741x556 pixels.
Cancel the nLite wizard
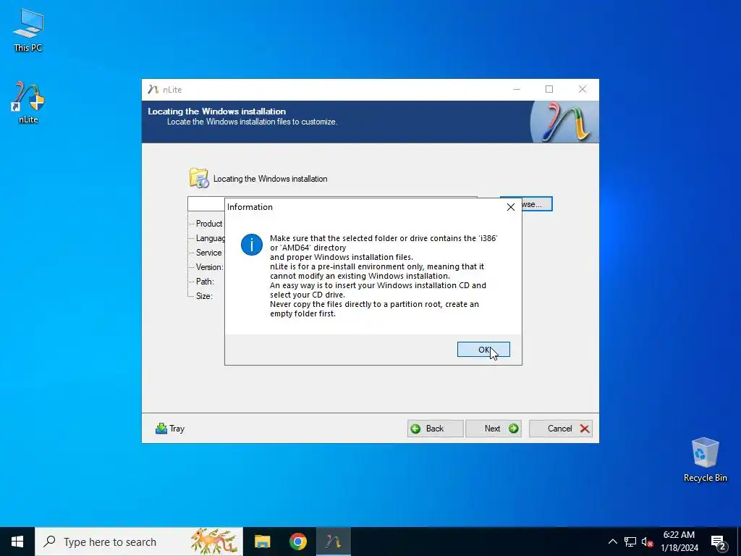[561, 429]
